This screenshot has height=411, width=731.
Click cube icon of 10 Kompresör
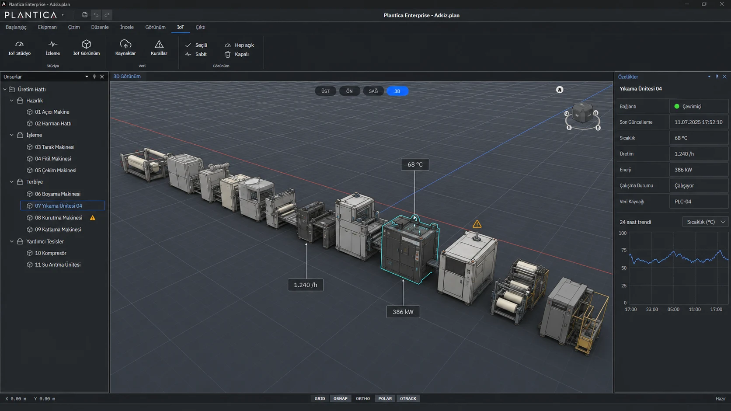(x=30, y=253)
